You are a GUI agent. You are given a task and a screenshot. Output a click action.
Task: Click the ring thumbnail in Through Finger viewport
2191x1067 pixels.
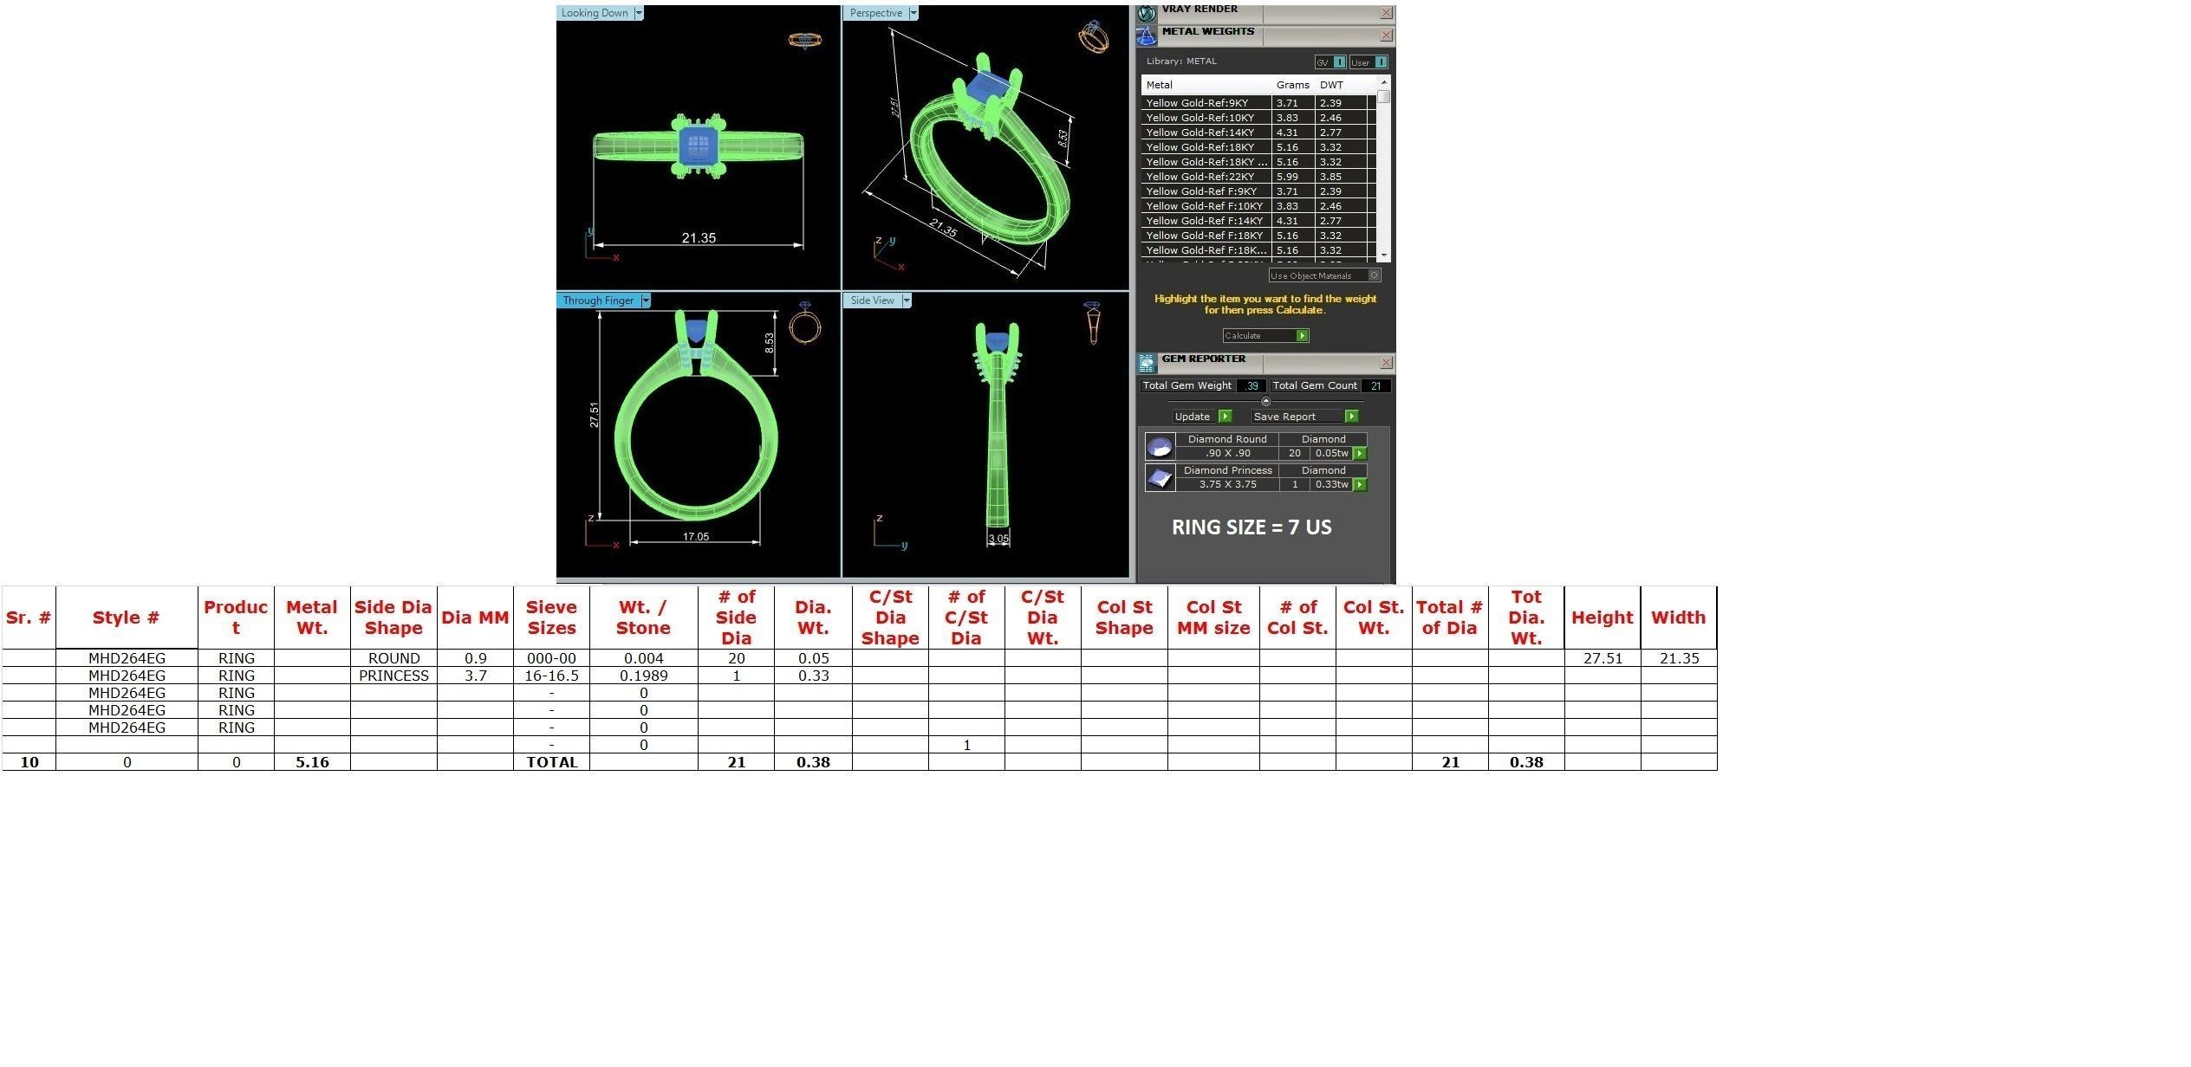pos(804,325)
